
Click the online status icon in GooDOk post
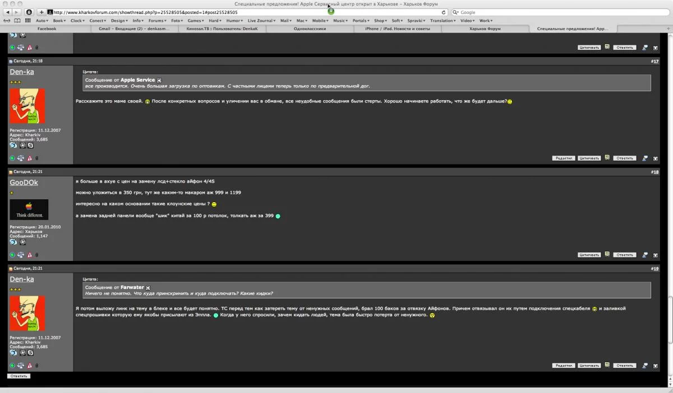(x=12, y=255)
